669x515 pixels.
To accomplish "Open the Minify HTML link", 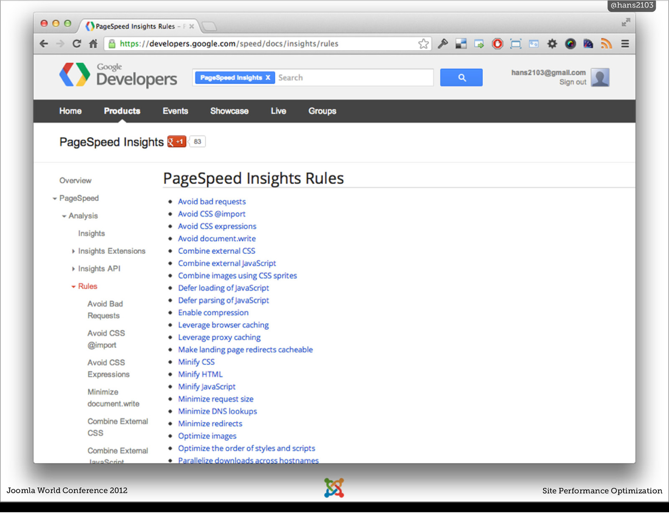I will coord(200,374).
